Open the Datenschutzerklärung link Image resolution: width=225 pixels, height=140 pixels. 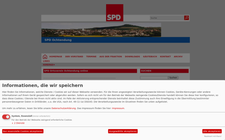pyautogui.click(x=64, y=108)
